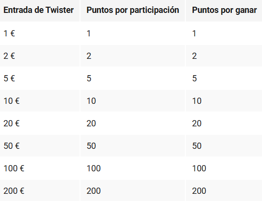Click participation points value 2

[x=89, y=56]
